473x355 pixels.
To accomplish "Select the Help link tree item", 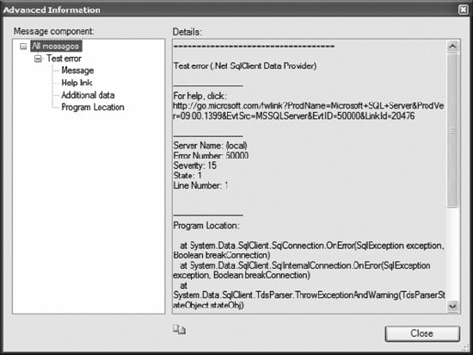I will click(x=77, y=83).
